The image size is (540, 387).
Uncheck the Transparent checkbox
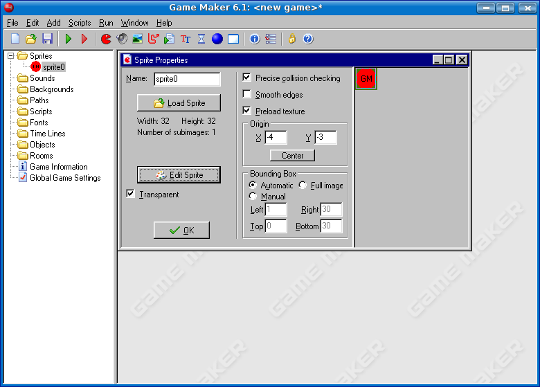pyautogui.click(x=130, y=194)
